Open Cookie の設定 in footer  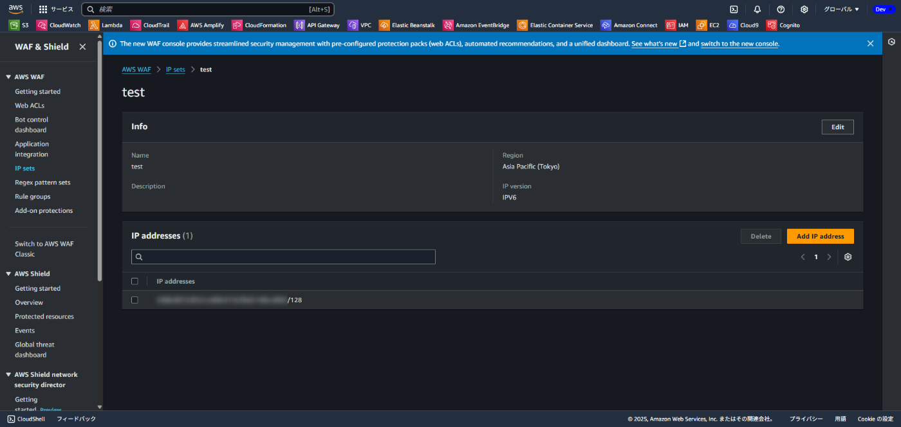[x=875, y=419]
